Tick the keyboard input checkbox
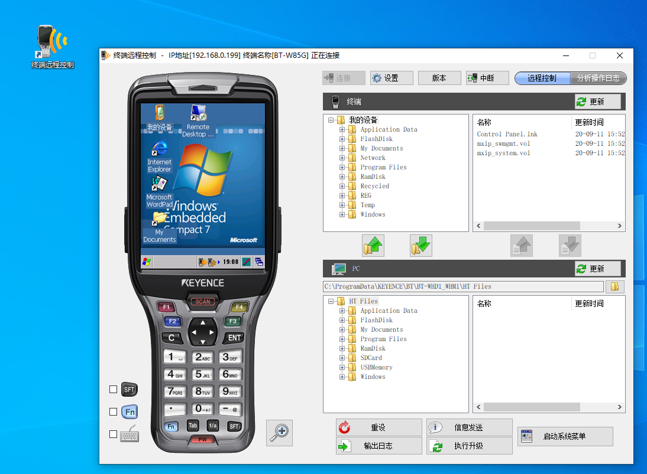The width and height of the screenshot is (647, 474). coord(113,434)
